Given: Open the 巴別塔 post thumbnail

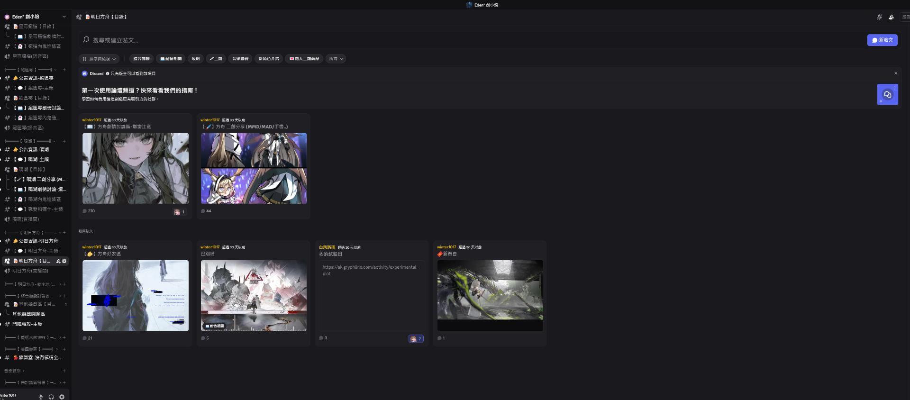Looking at the screenshot, I should click(254, 295).
